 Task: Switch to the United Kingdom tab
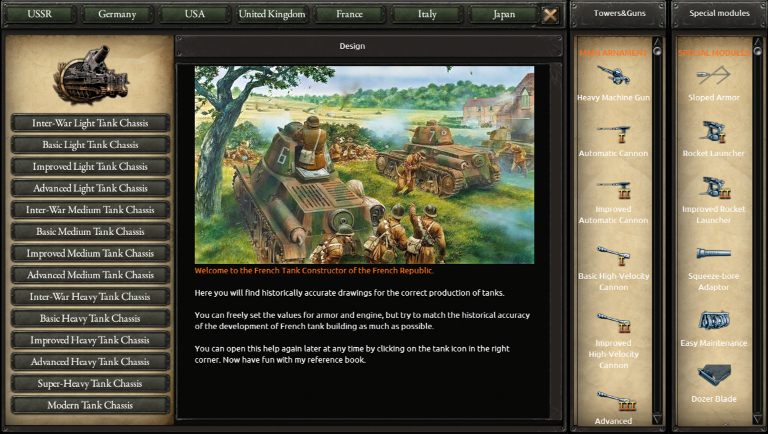[272, 14]
